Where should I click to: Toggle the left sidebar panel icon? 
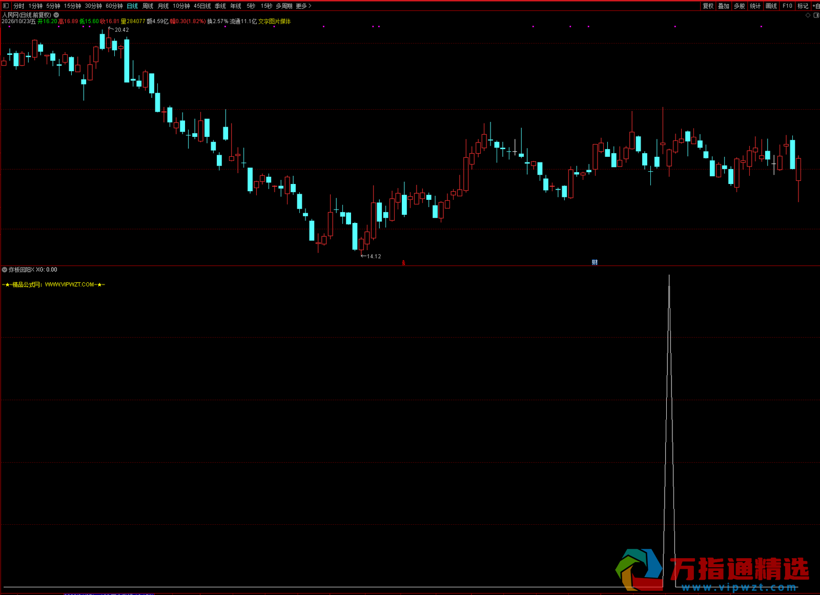(x=6, y=6)
